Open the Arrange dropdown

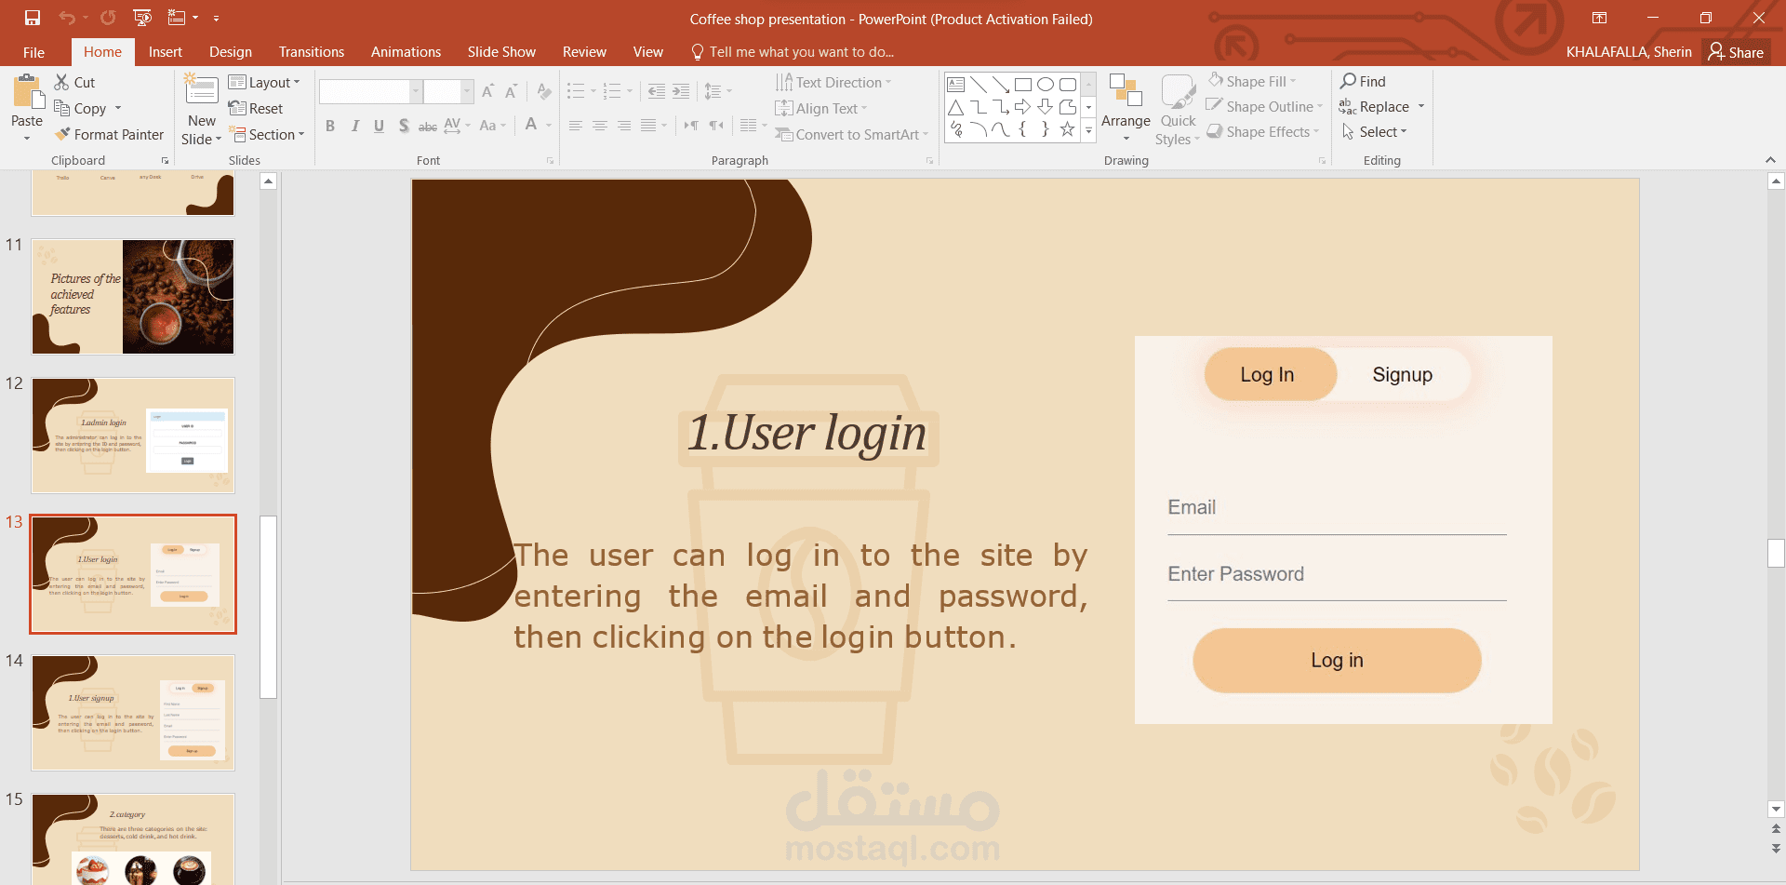click(x=1126, y=109)
